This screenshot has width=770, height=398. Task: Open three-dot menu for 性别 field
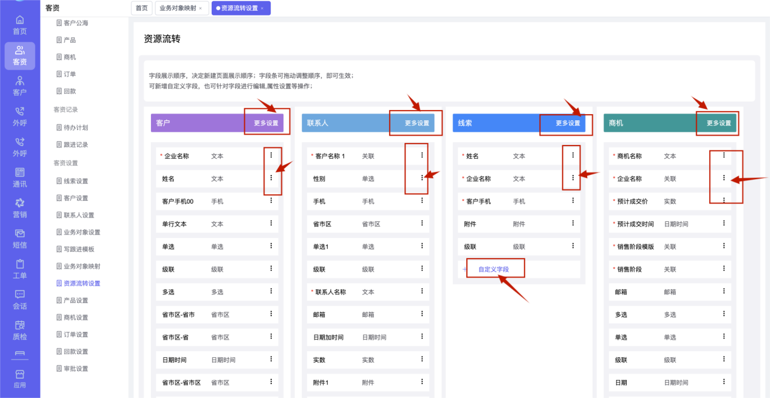422,178
